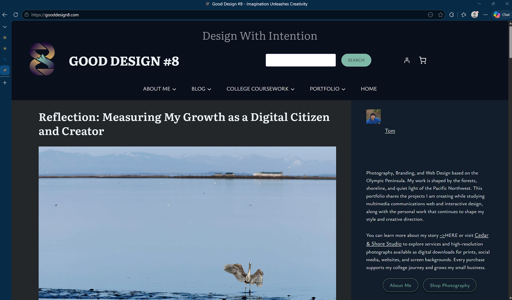The width and height of the screenshot is (512, 300).
Task: Add this page to favorites star
Action: coord(441,15)
